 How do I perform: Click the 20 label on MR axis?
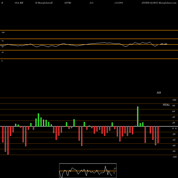[174, 123]
